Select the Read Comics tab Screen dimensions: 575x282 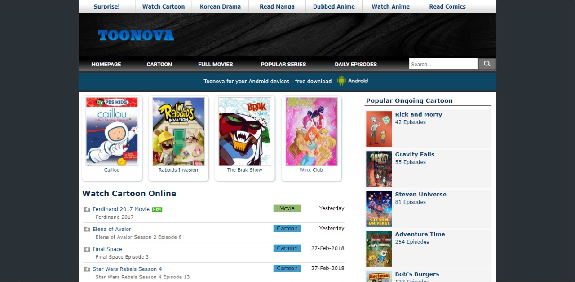447,7
